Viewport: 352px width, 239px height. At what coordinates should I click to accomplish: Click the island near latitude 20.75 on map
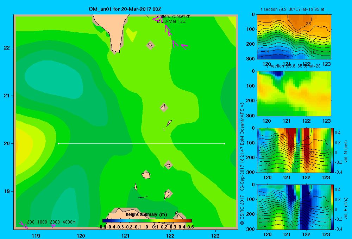(x=164, y=108)
